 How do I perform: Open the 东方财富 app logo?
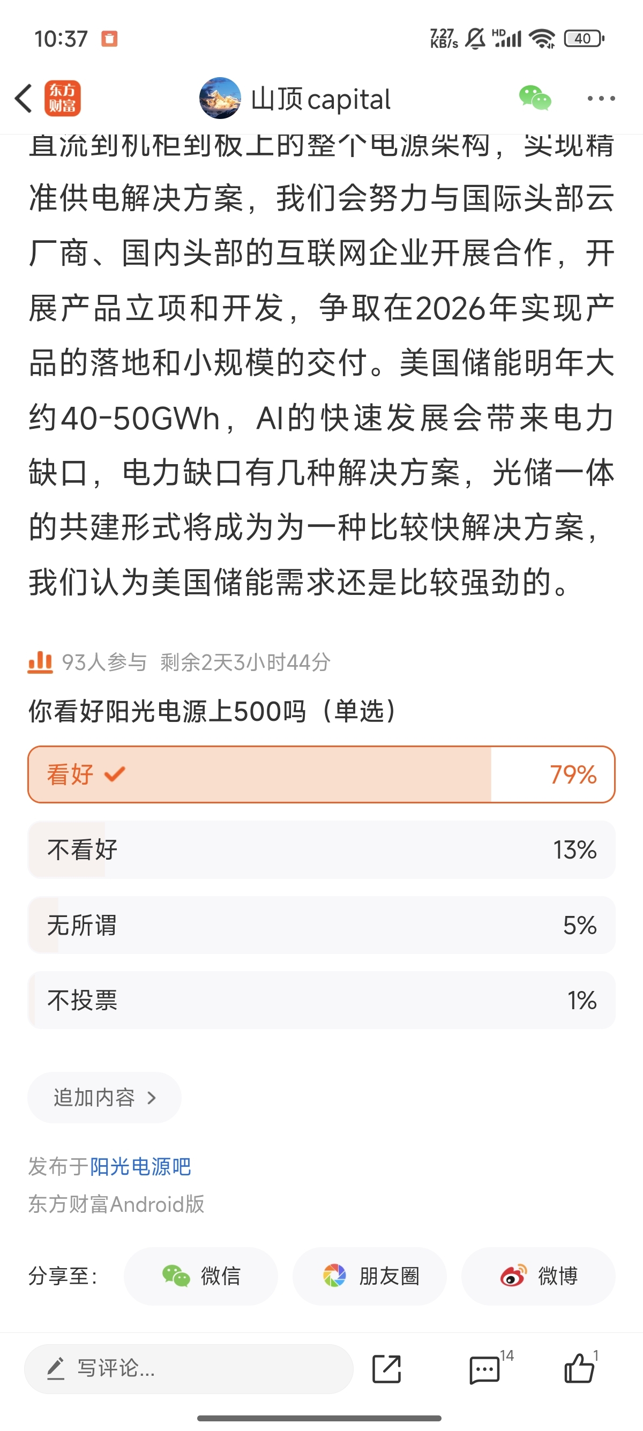[63, 99]
